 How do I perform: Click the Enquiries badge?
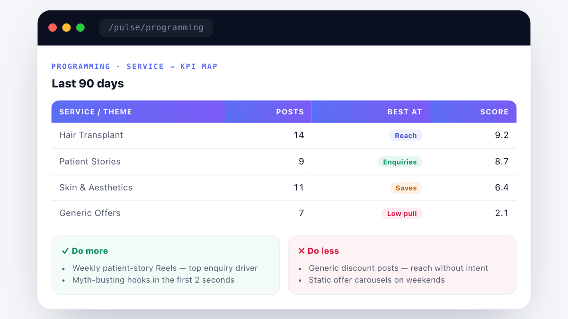pos(400,162)
